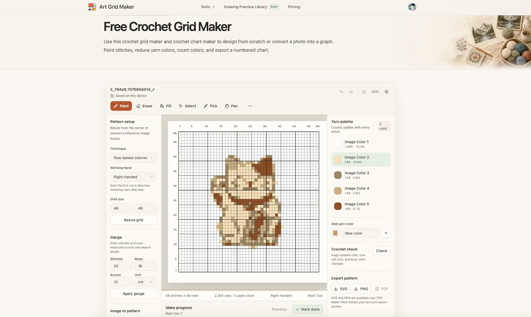The height and width of the screenshot is (317, 531).
Task: Open the Tools dropdown menu
Action: tap(208, 7)
